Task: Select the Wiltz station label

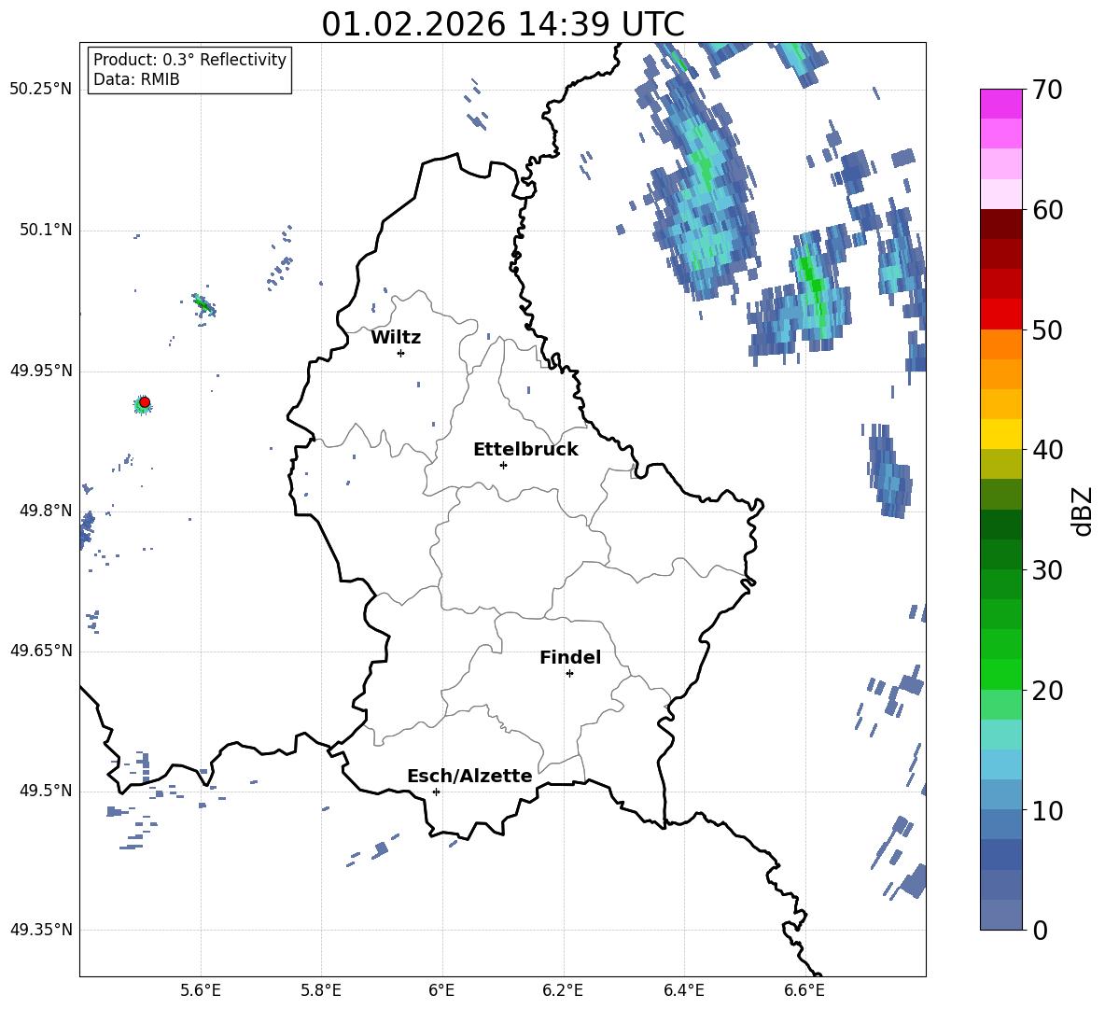Action: tap(396, 338)
